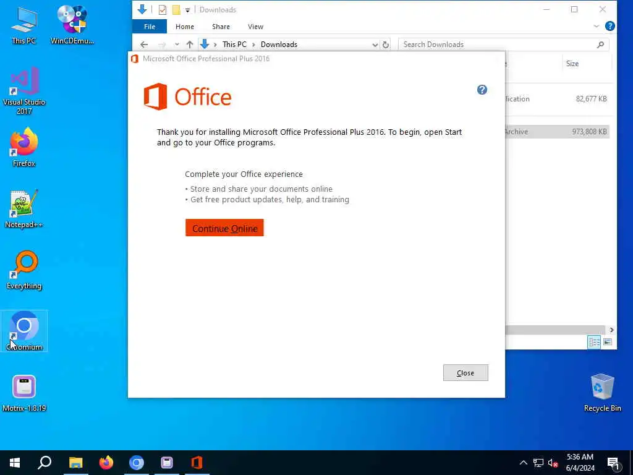Open the muted volume tray icon
The width and height of the screenshot is (633, 475).
(553, 463)
